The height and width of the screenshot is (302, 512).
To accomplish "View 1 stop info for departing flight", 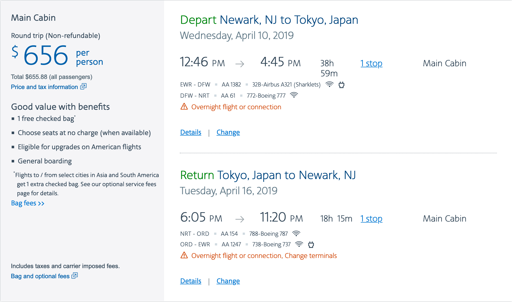I will (371, 63).
